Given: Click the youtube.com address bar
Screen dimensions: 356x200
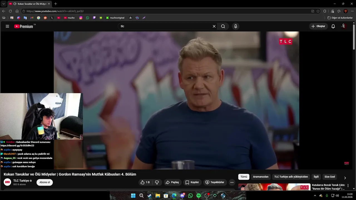Looking at the screenshot, I should 167,11.
